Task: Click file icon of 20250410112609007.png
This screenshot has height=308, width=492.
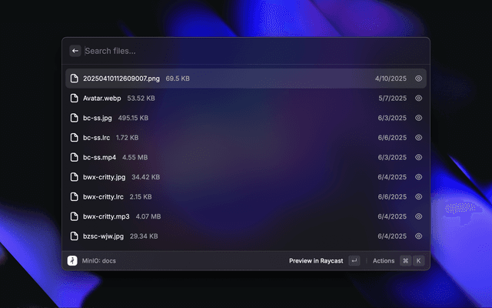Action: pos(74,79)
